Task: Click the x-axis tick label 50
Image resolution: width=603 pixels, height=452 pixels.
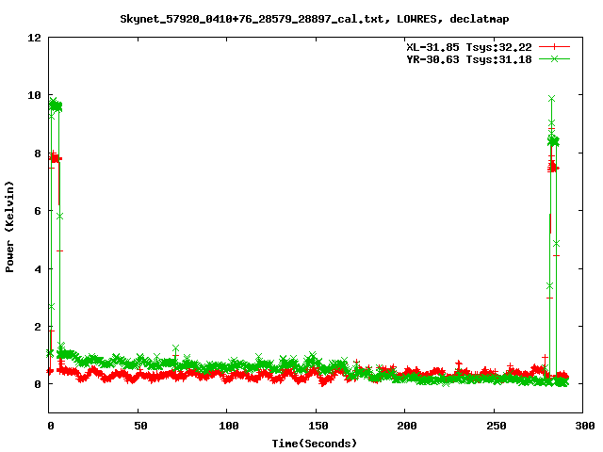Action: pos(140,426)
